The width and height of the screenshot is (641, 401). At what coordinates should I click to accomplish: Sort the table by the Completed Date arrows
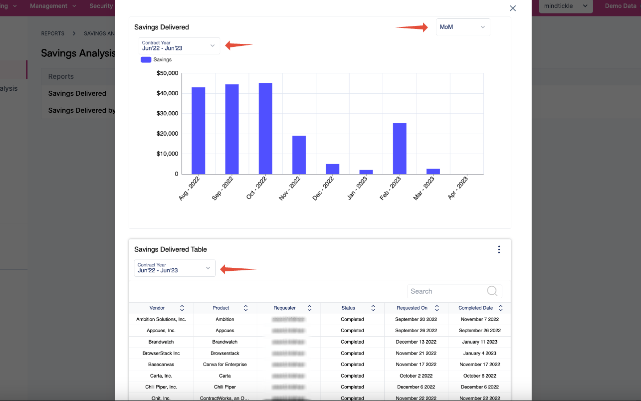point(501,308)
